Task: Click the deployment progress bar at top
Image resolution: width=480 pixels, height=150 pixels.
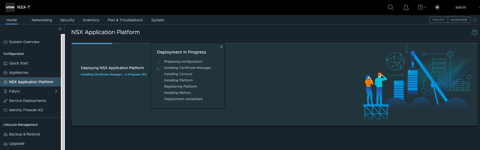Action: click(x=274, y=43)
